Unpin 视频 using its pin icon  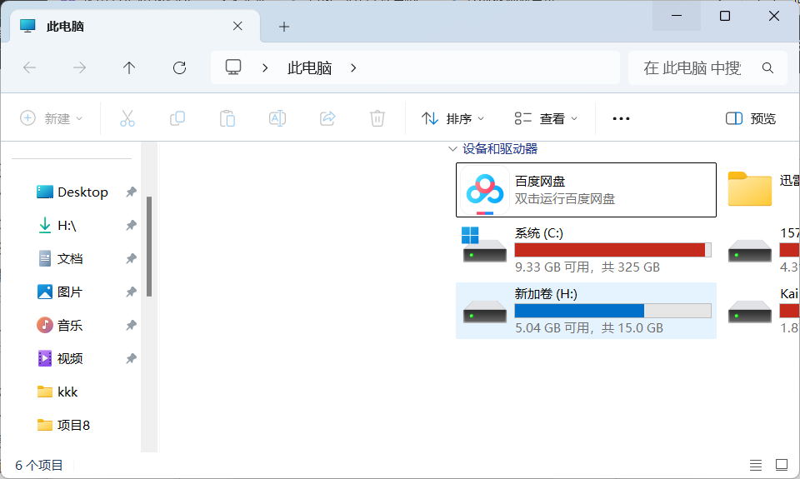131,358
